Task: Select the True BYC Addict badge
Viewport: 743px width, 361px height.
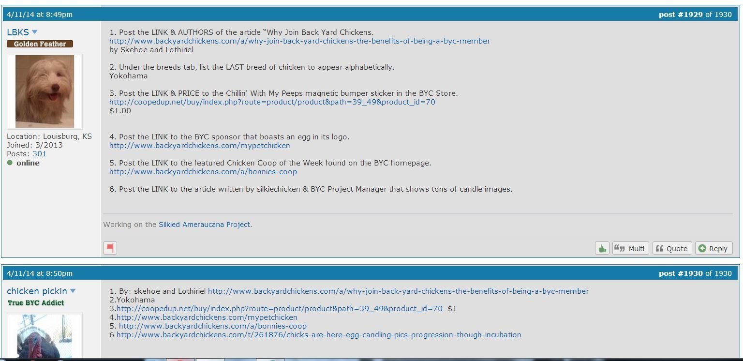Action: pos(36,303)
